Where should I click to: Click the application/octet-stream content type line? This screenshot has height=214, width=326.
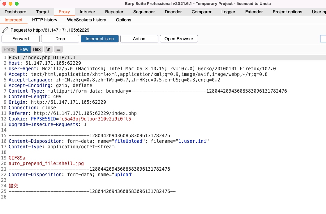click(x=61, y=147)
